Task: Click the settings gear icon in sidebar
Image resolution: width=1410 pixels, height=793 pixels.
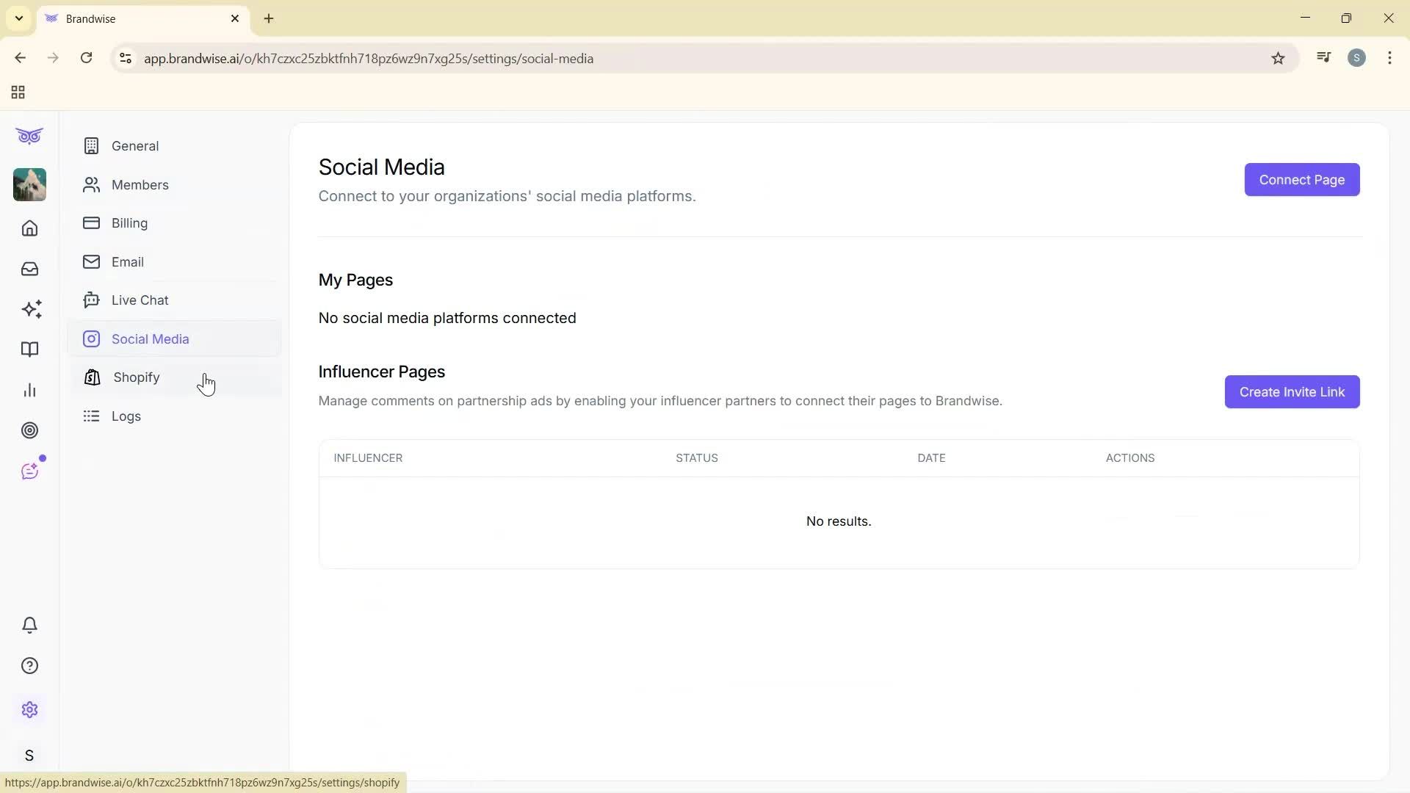Action: tap(29, 709)
